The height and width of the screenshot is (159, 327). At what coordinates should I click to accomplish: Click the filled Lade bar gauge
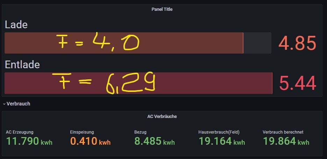tap(123, 43)
